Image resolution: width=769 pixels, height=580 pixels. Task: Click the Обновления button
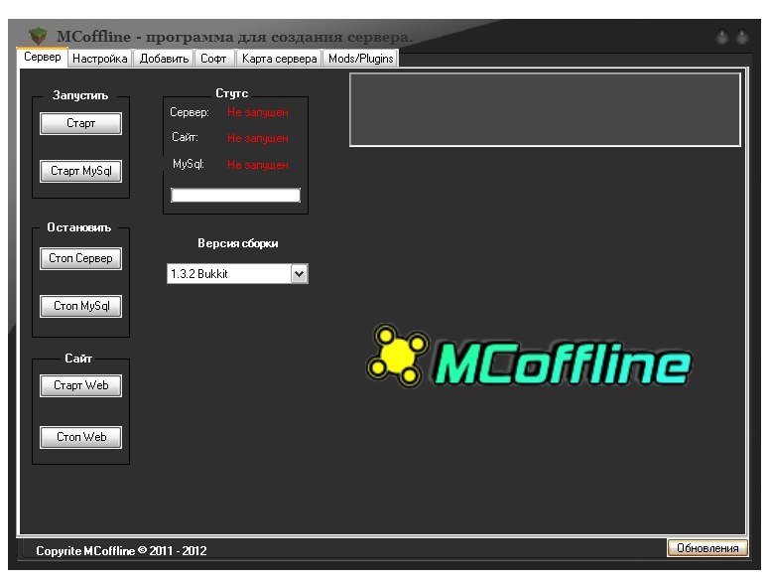coord(707,548)
